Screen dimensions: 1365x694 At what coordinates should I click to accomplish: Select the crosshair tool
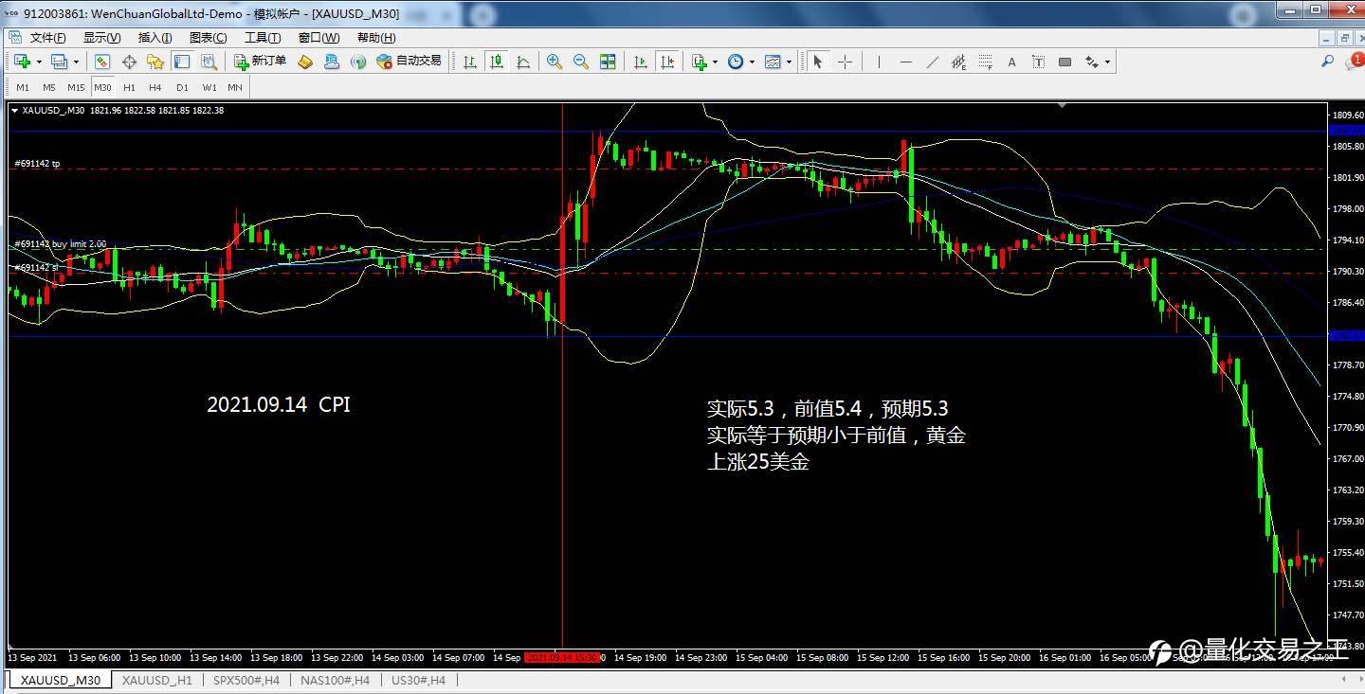[845, 62]
